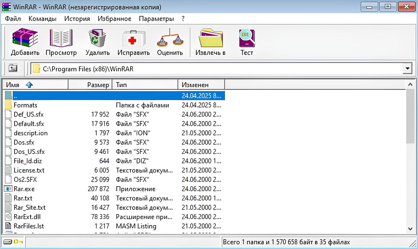Click the drive icon in status bar
418x249 pixels.
tap(7, 242)
